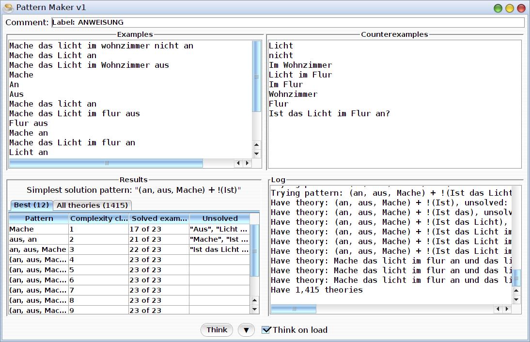
Task: Click the Comment text field
Action: coord(288,22)
